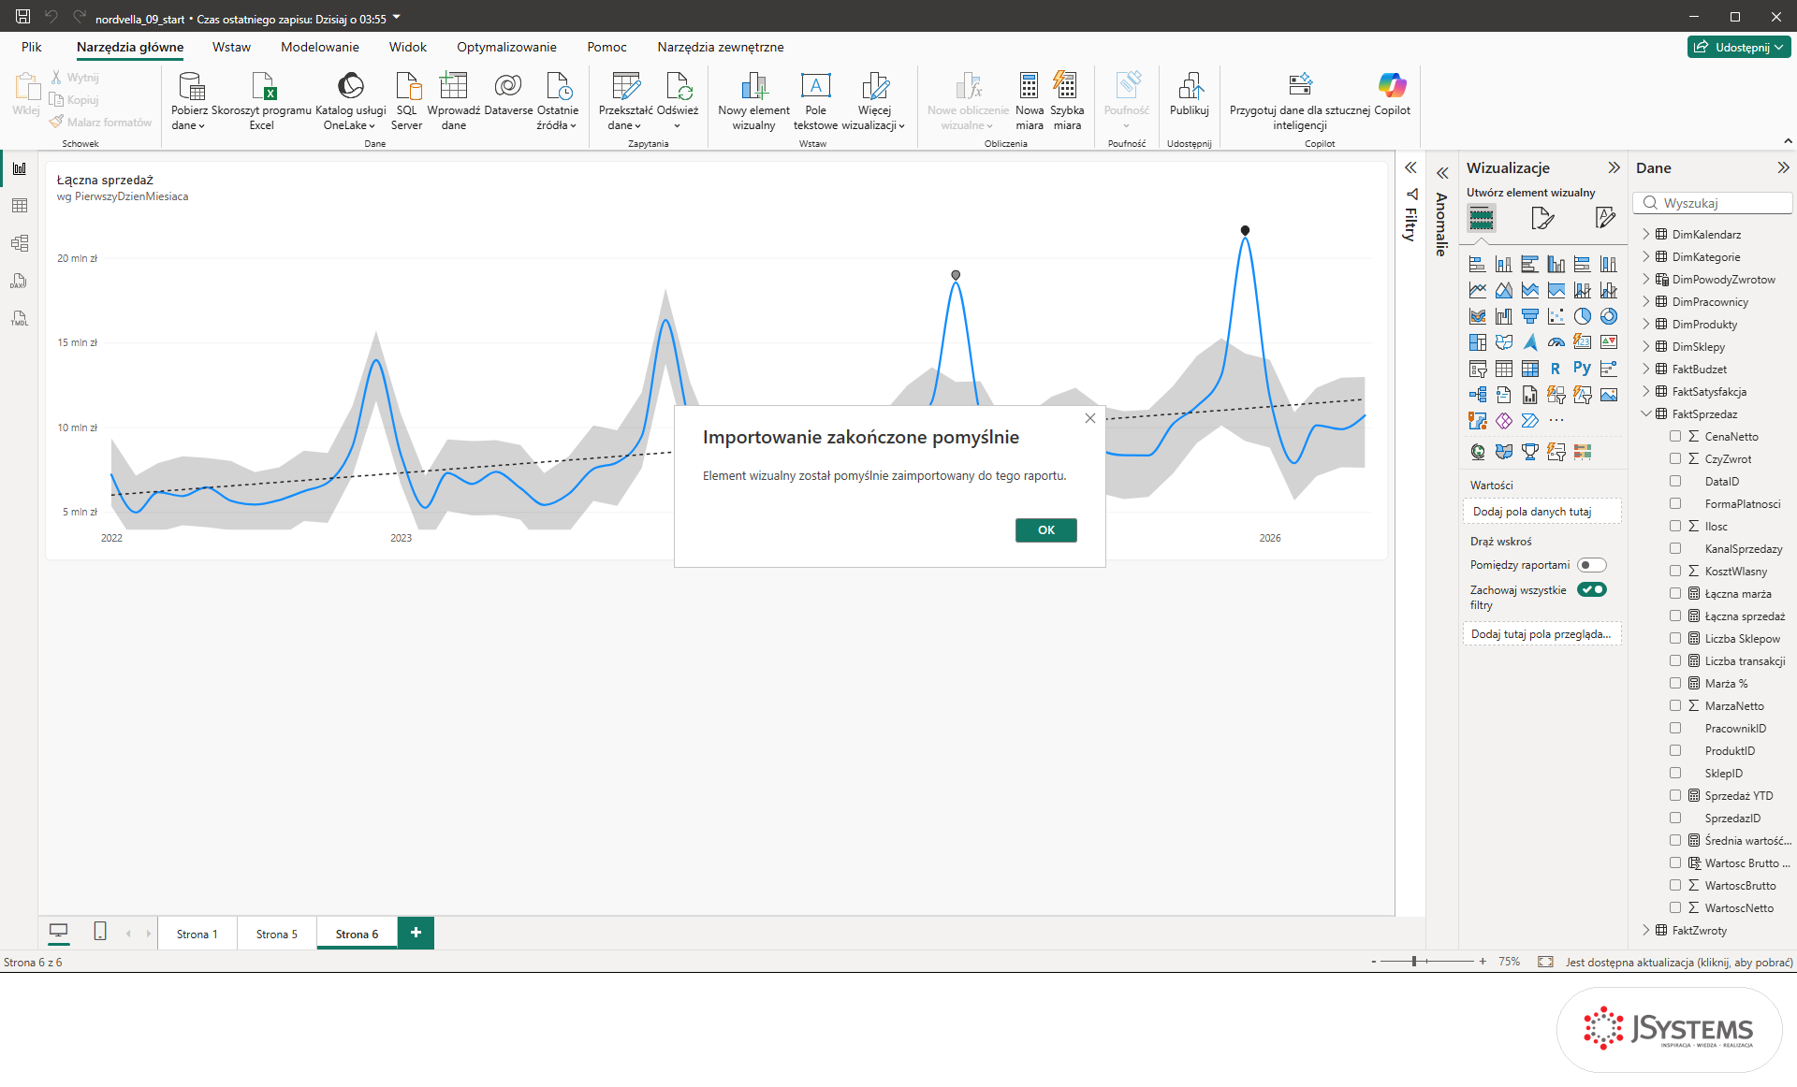Click the SQL Server icon

point(407,87)
